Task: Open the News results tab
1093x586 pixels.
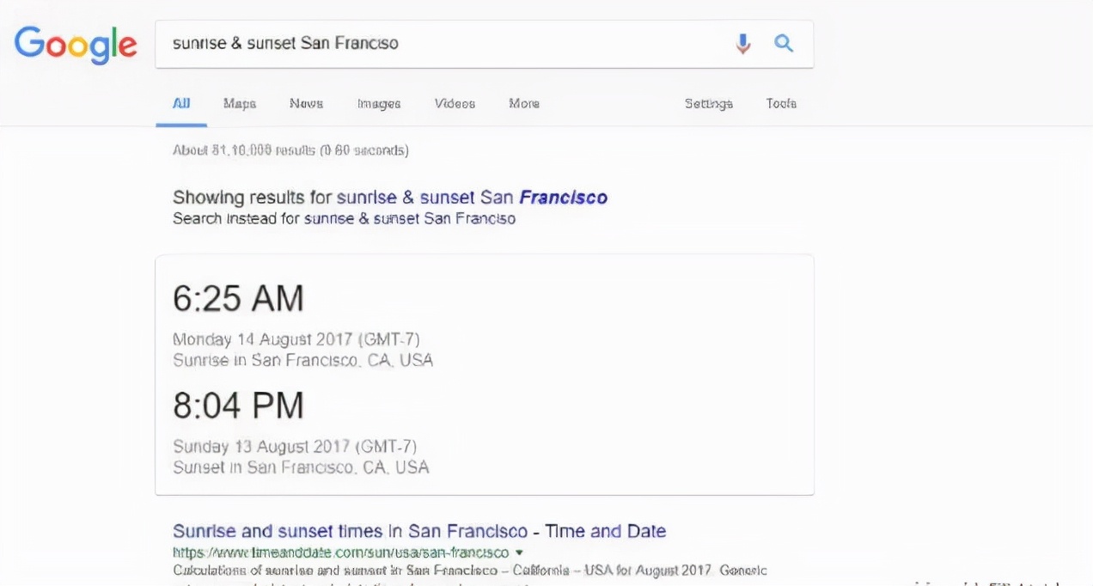Action: 306,103
